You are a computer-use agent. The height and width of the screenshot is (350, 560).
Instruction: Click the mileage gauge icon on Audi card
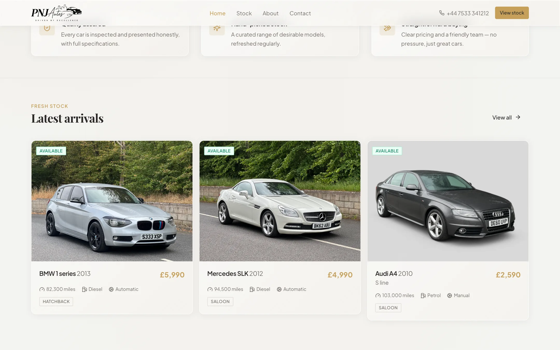378,296
